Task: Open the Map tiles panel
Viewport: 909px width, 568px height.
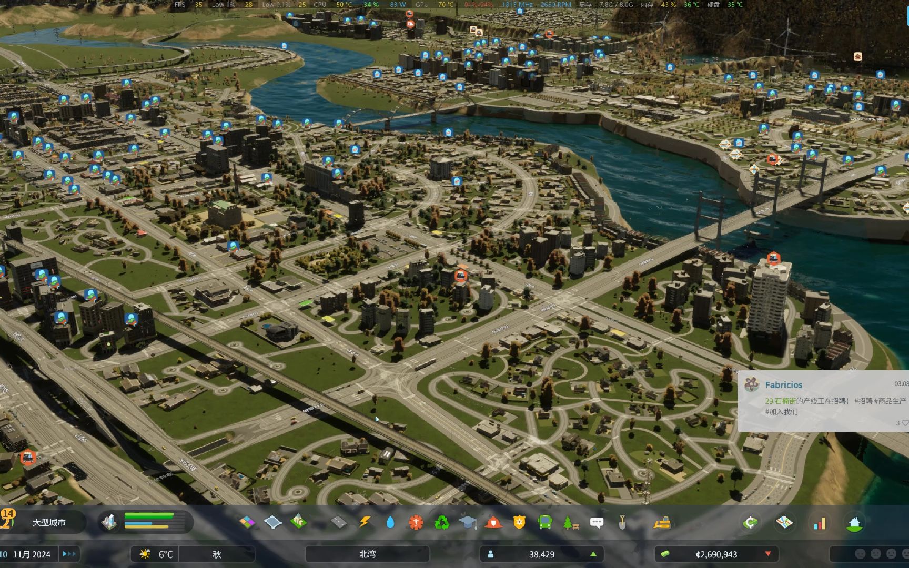Action: point(784,522)
